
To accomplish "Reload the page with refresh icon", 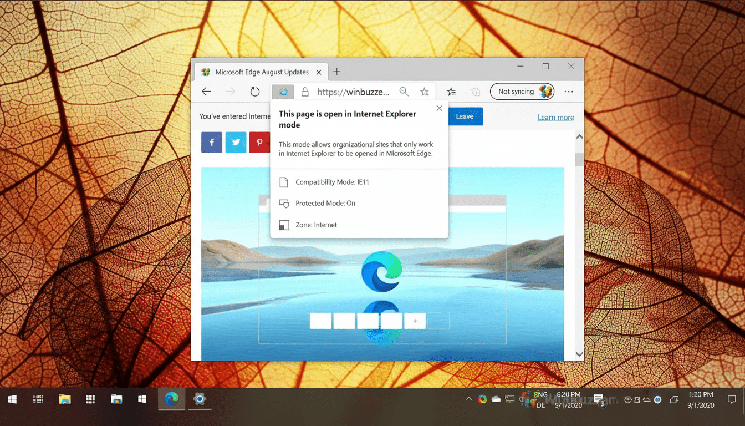I will click(x=254, y=92).
